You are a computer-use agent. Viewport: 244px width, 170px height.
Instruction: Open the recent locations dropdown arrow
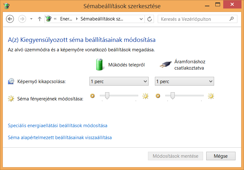pyautogui.click(x=31, y=19)
